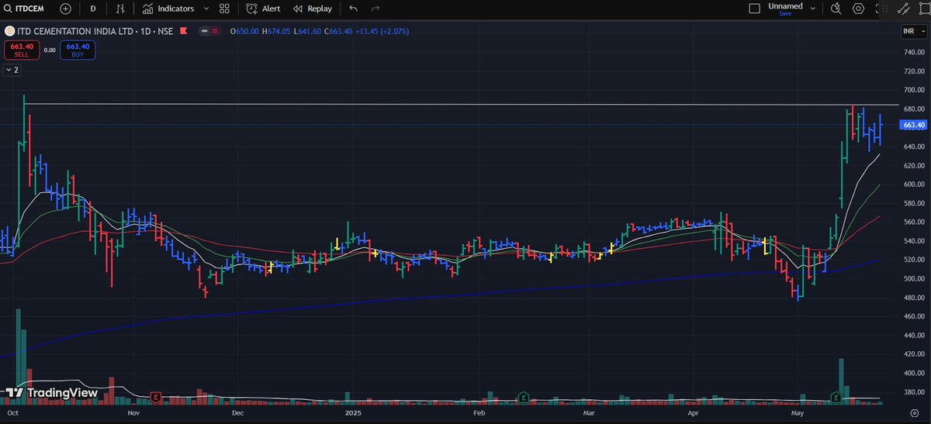Click the red flag symbol marker
The height and width of the screenshot is (424, 931).
(184, 31)
